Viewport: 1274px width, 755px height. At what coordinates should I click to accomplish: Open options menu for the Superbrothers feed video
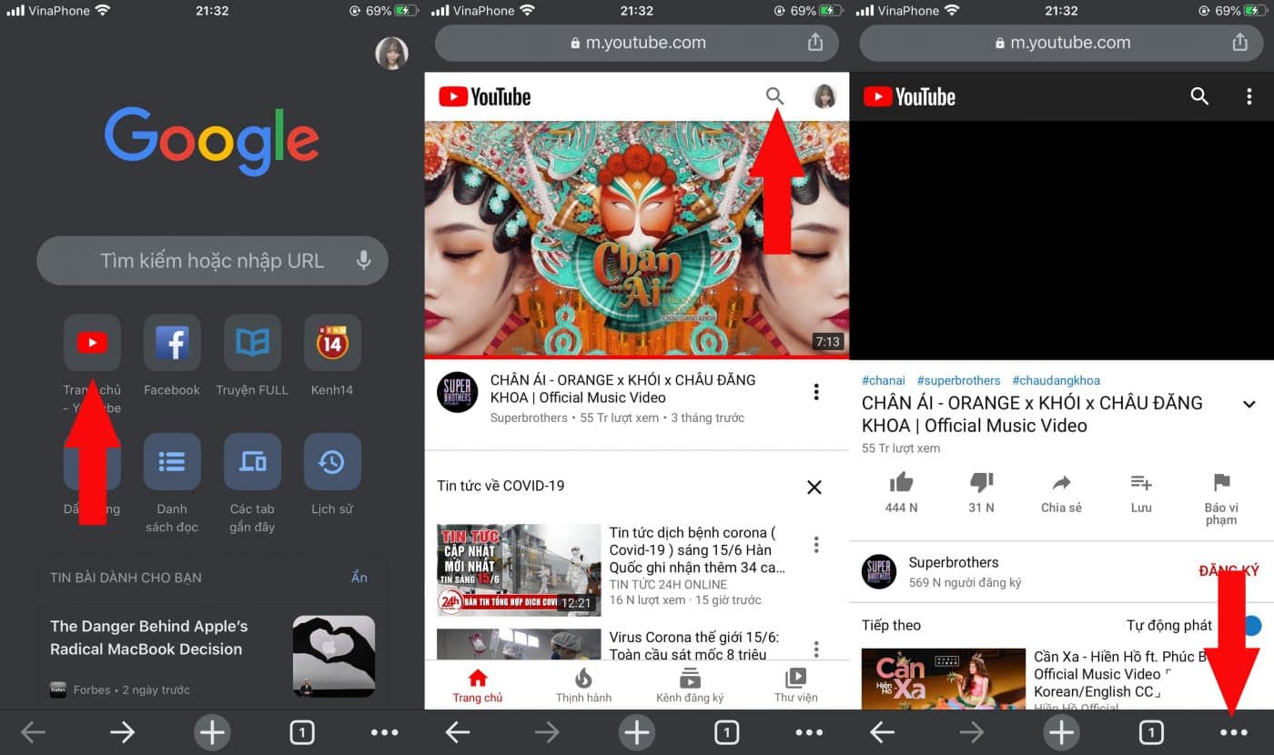(816, 392)
